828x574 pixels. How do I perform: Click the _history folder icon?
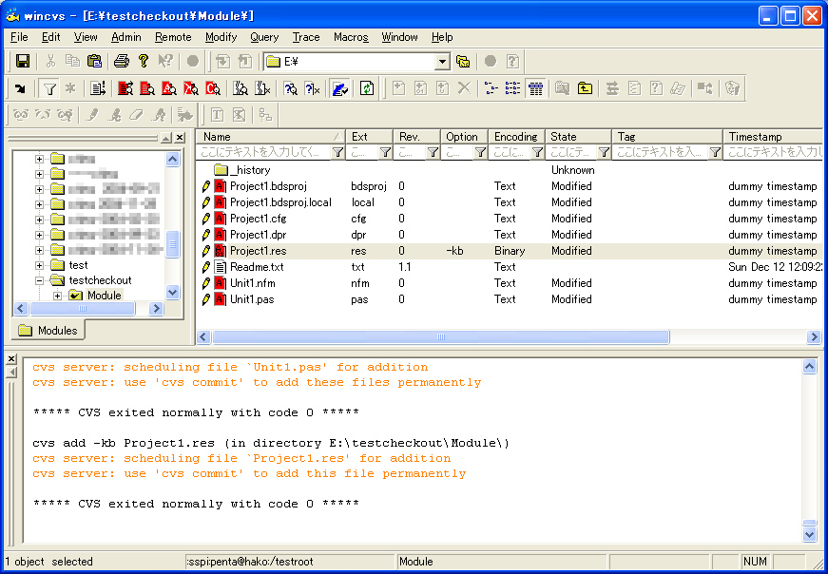tap(221, 170)
